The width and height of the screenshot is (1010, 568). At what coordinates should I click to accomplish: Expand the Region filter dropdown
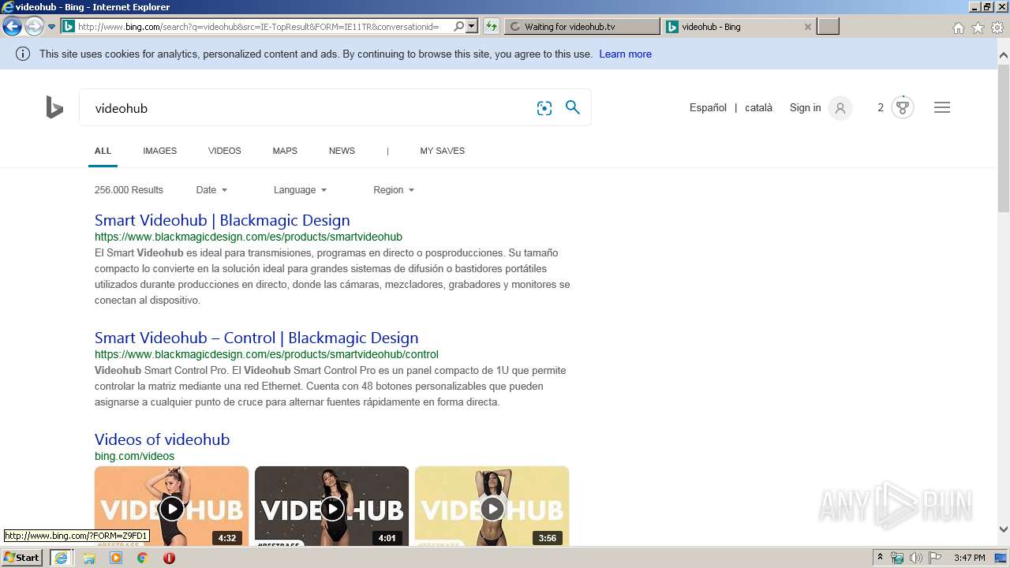tap(394, 189)
